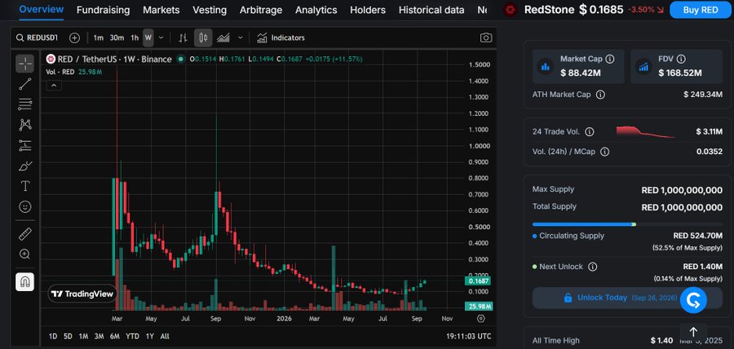
Task: Open the Vesting tab
Action: [x=210, y=10]
